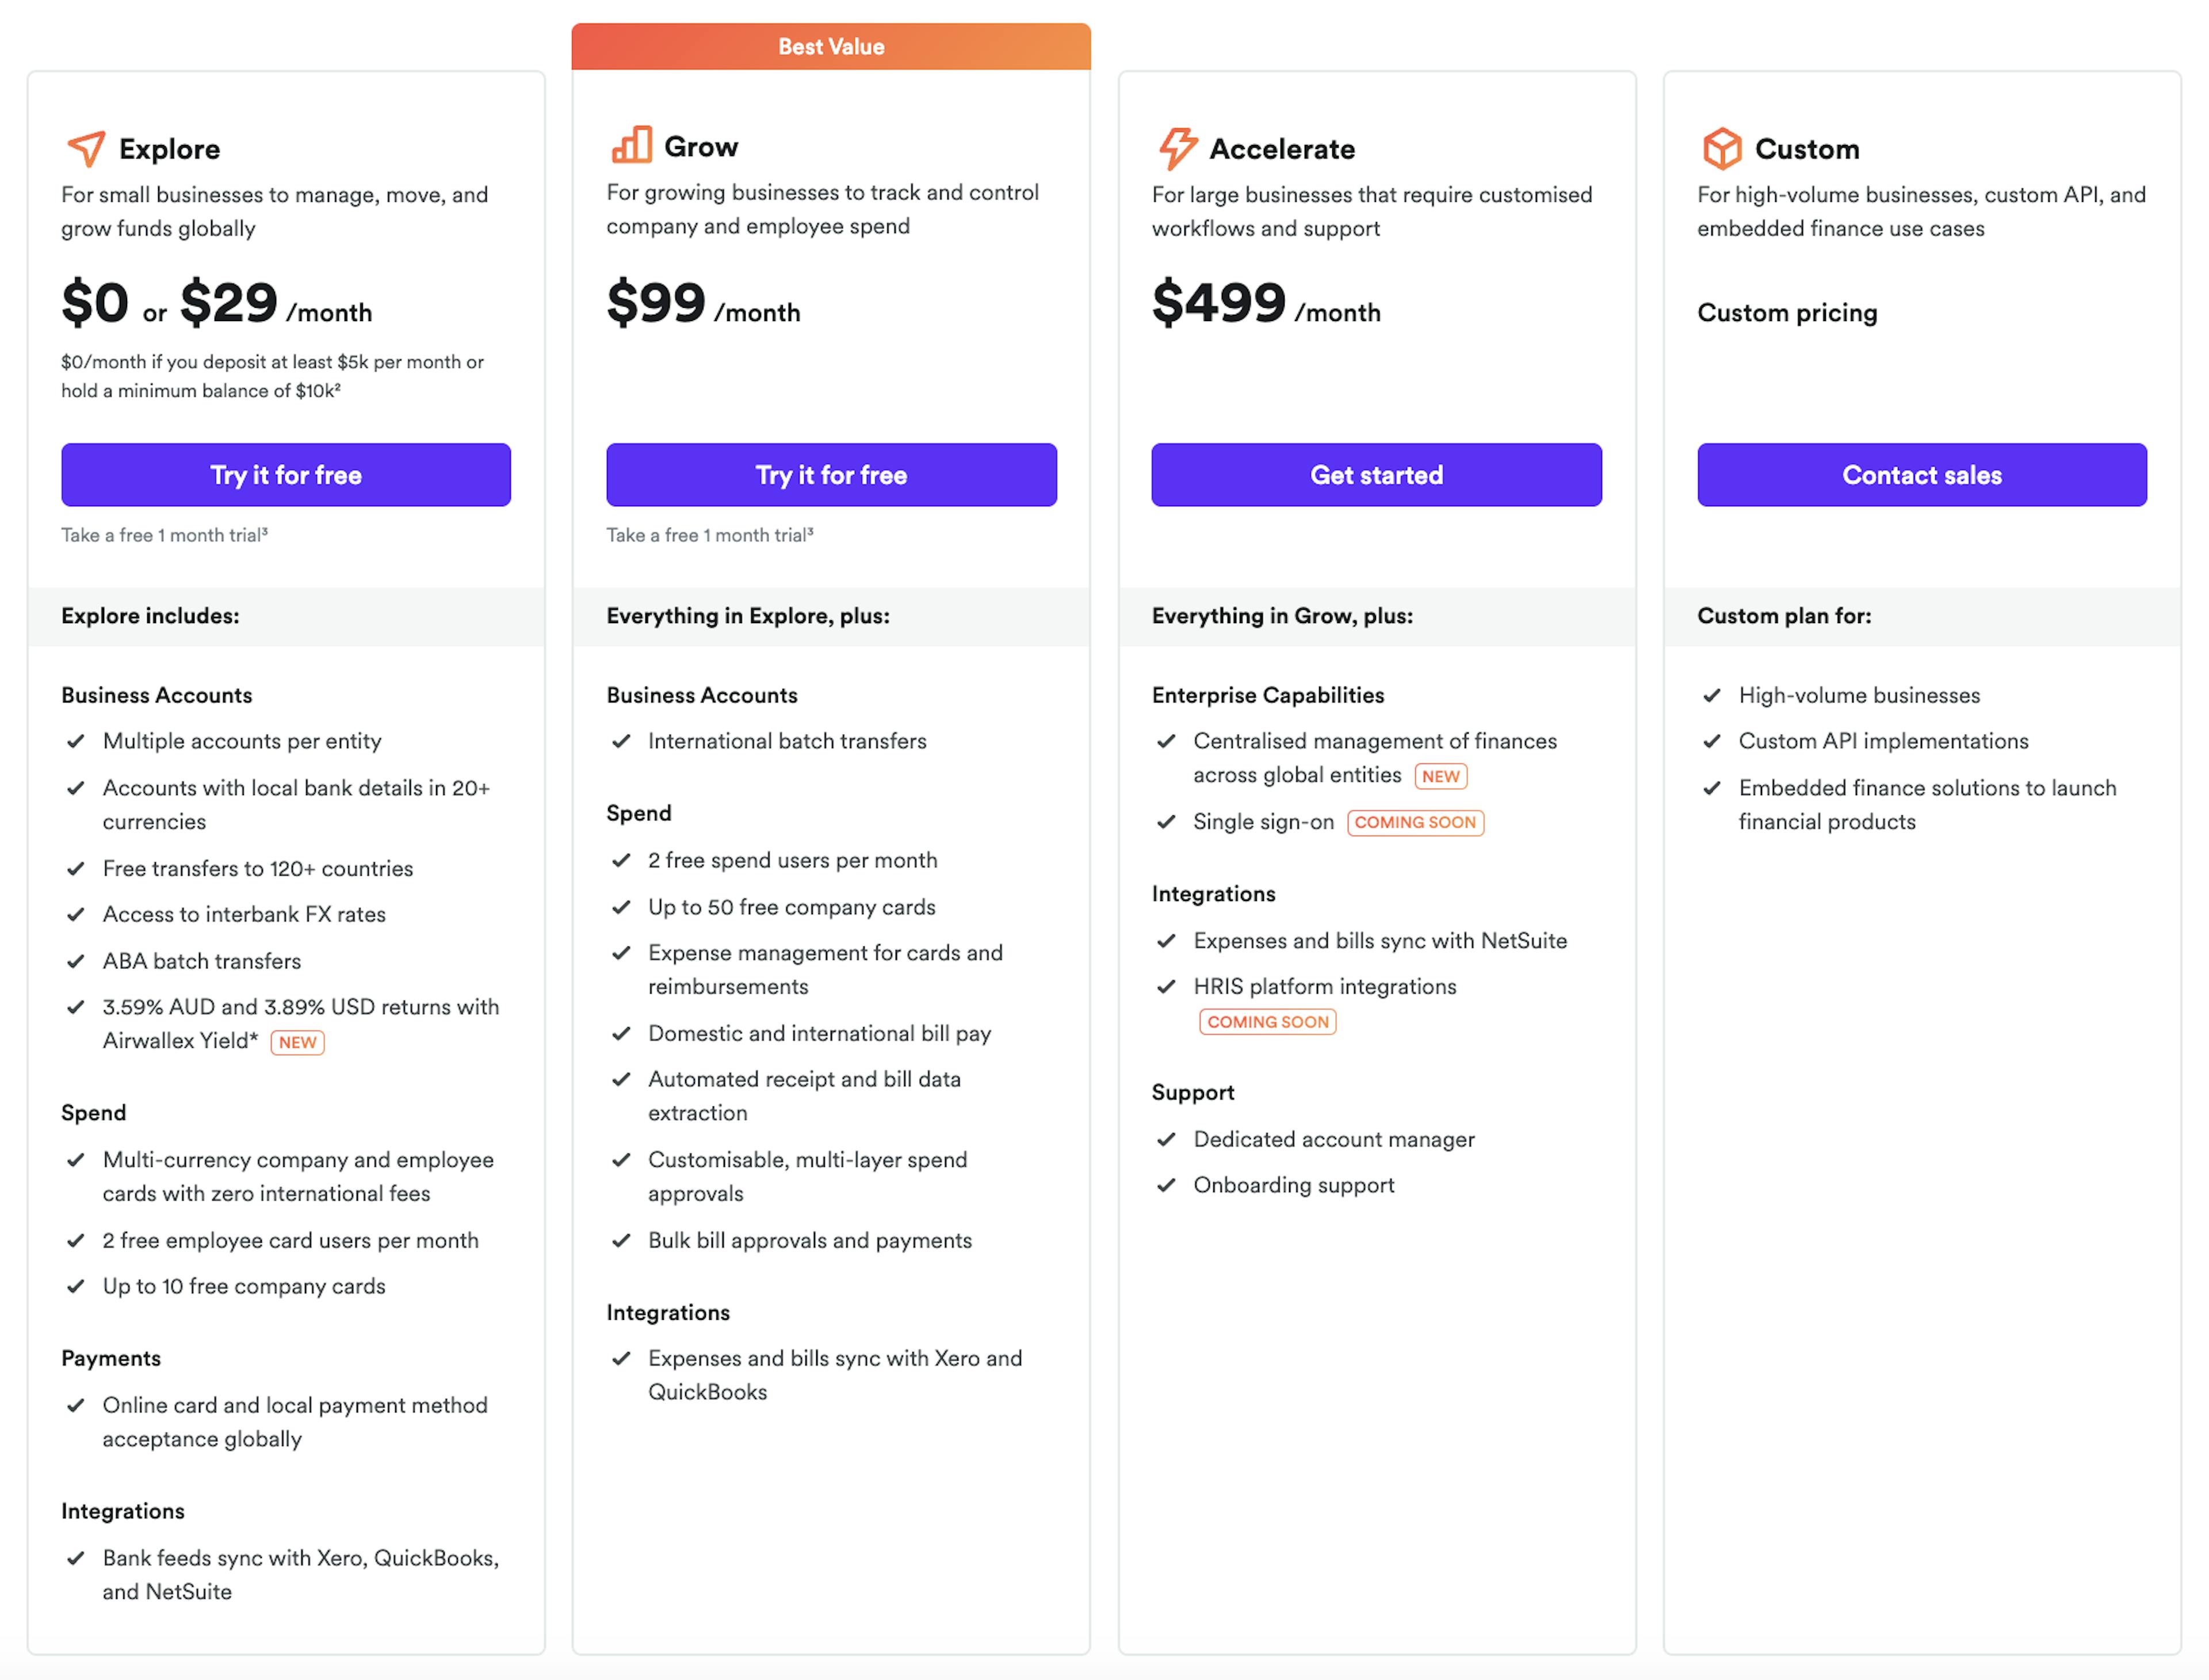Click COMING SOON badge under HRIS platform integrations
The height and width of the screenshot is (1680, 2209).
pyautogui.click(x=1267, y=1021)
